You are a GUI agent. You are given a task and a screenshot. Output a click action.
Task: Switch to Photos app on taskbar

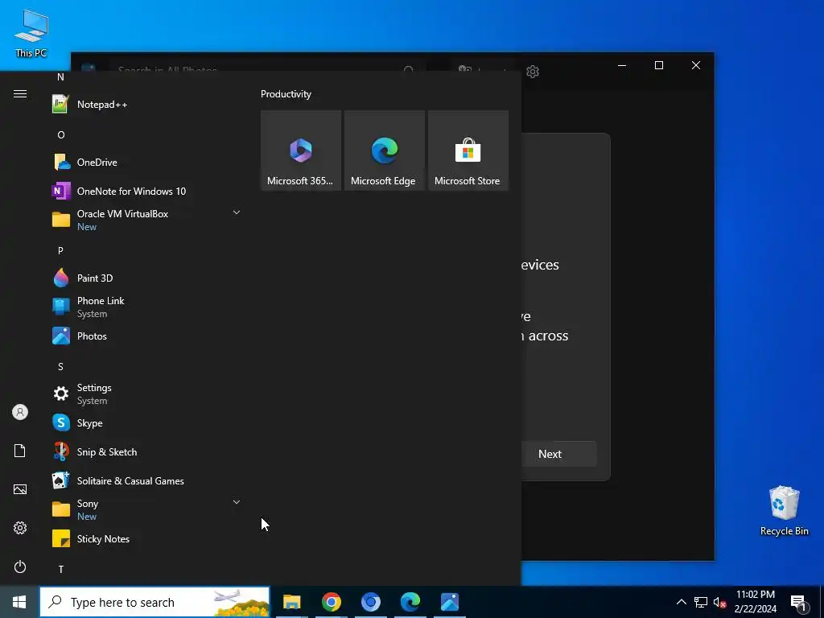point(450,602)
